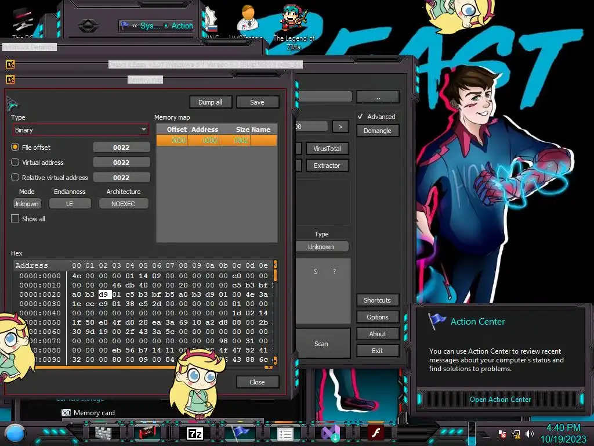Click the Memory card entry
The width and height of the screenshot is (594, 446).
point(94,413)
